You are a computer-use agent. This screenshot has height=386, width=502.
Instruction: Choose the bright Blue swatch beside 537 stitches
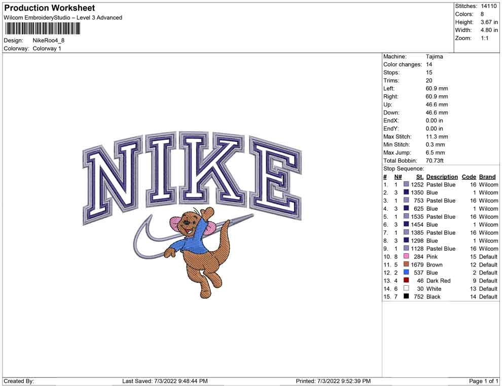(406, 272)
